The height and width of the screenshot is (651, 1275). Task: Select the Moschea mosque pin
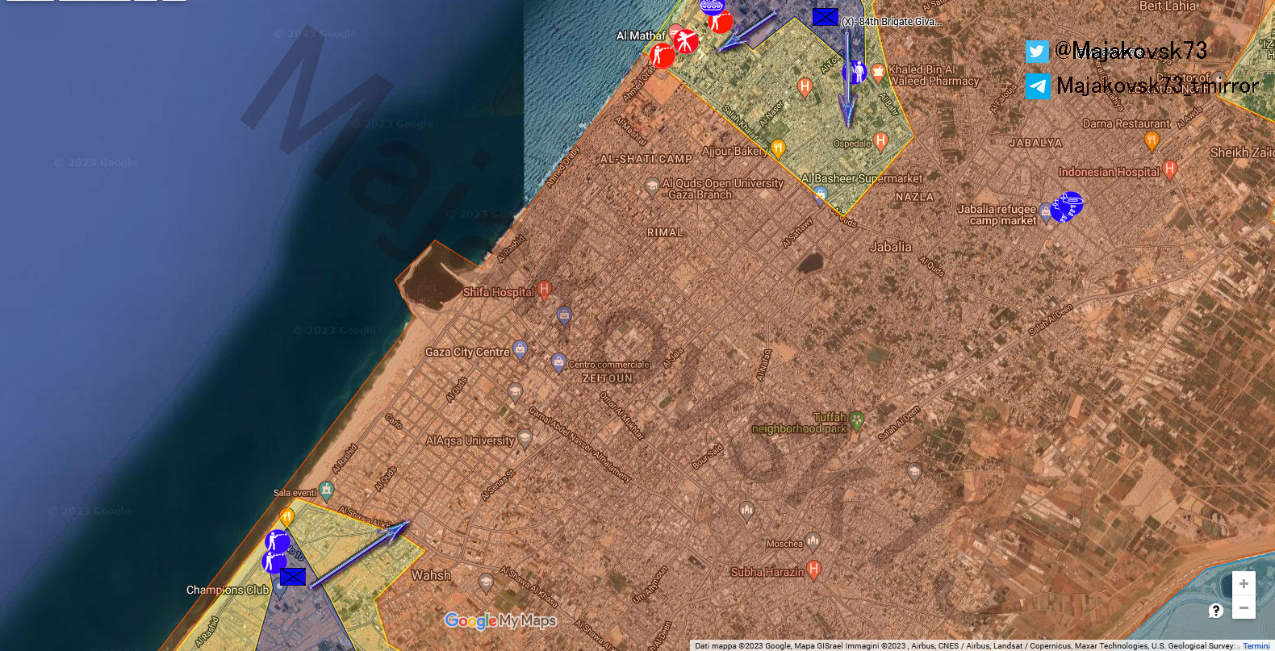pyautogui.click(x=813, y=540)
